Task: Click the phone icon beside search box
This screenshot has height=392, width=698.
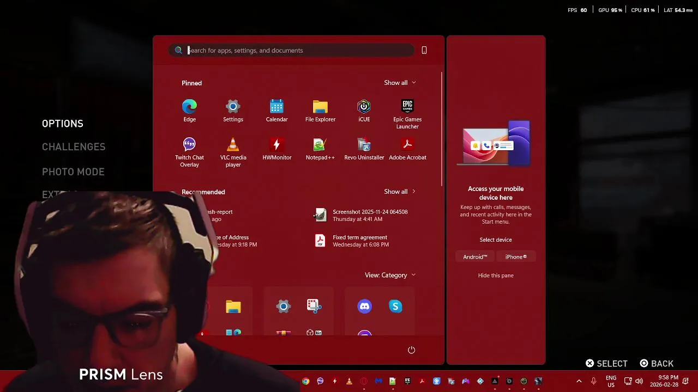Action: [x=424, y=50]
